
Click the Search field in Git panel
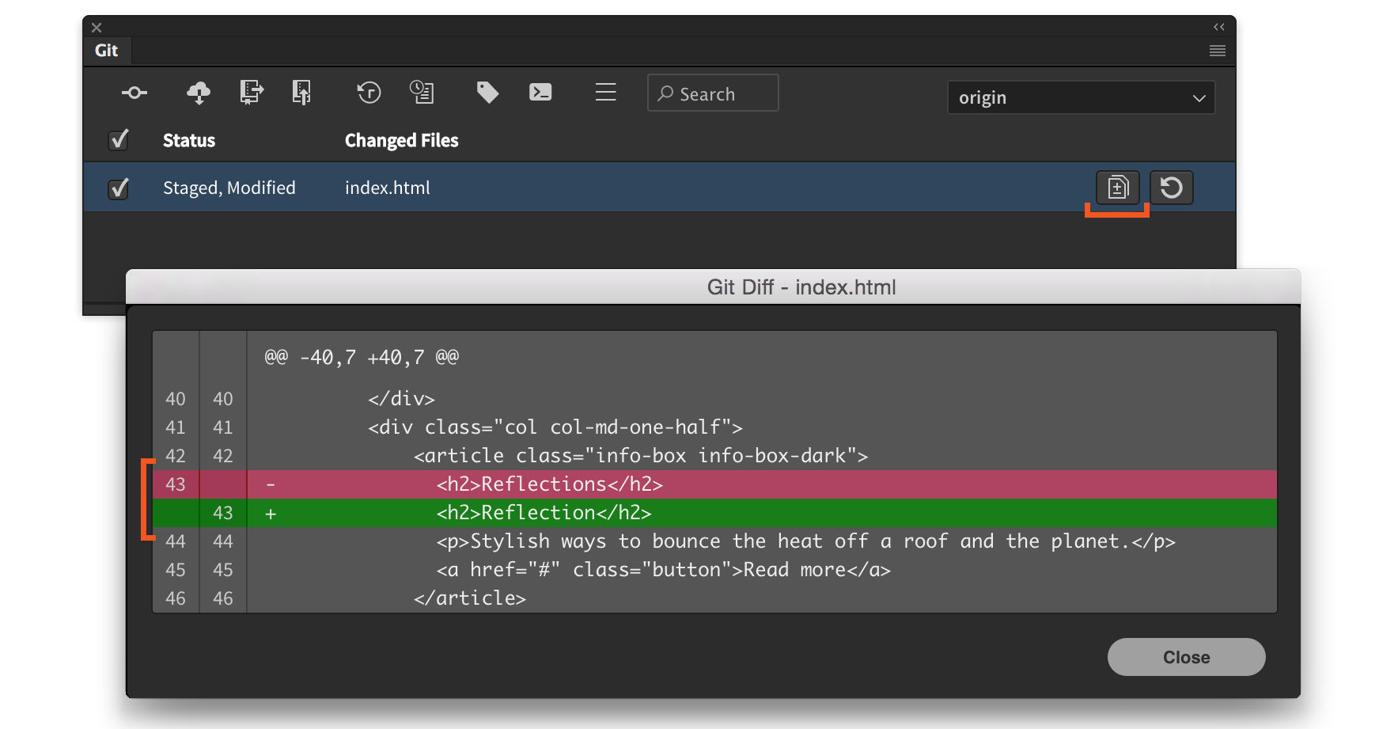pos(713,93)
